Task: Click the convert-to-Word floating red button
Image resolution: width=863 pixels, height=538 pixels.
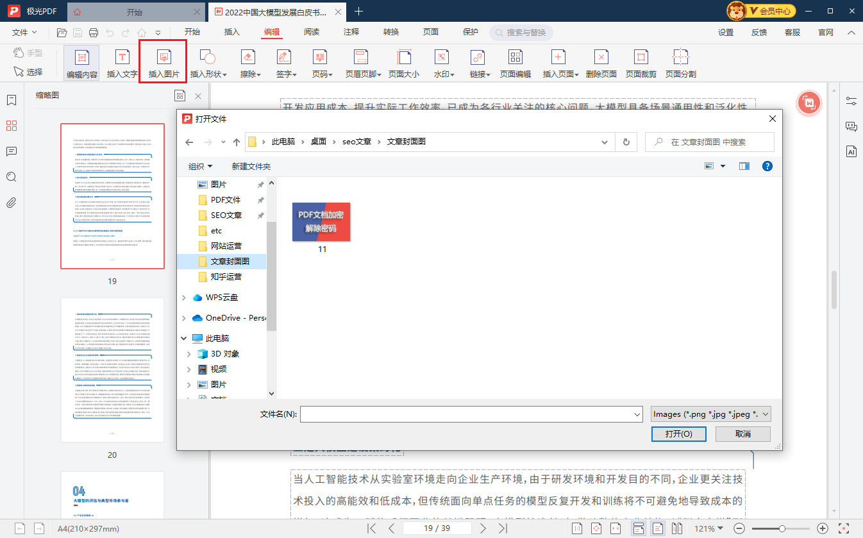Action: 809,103
